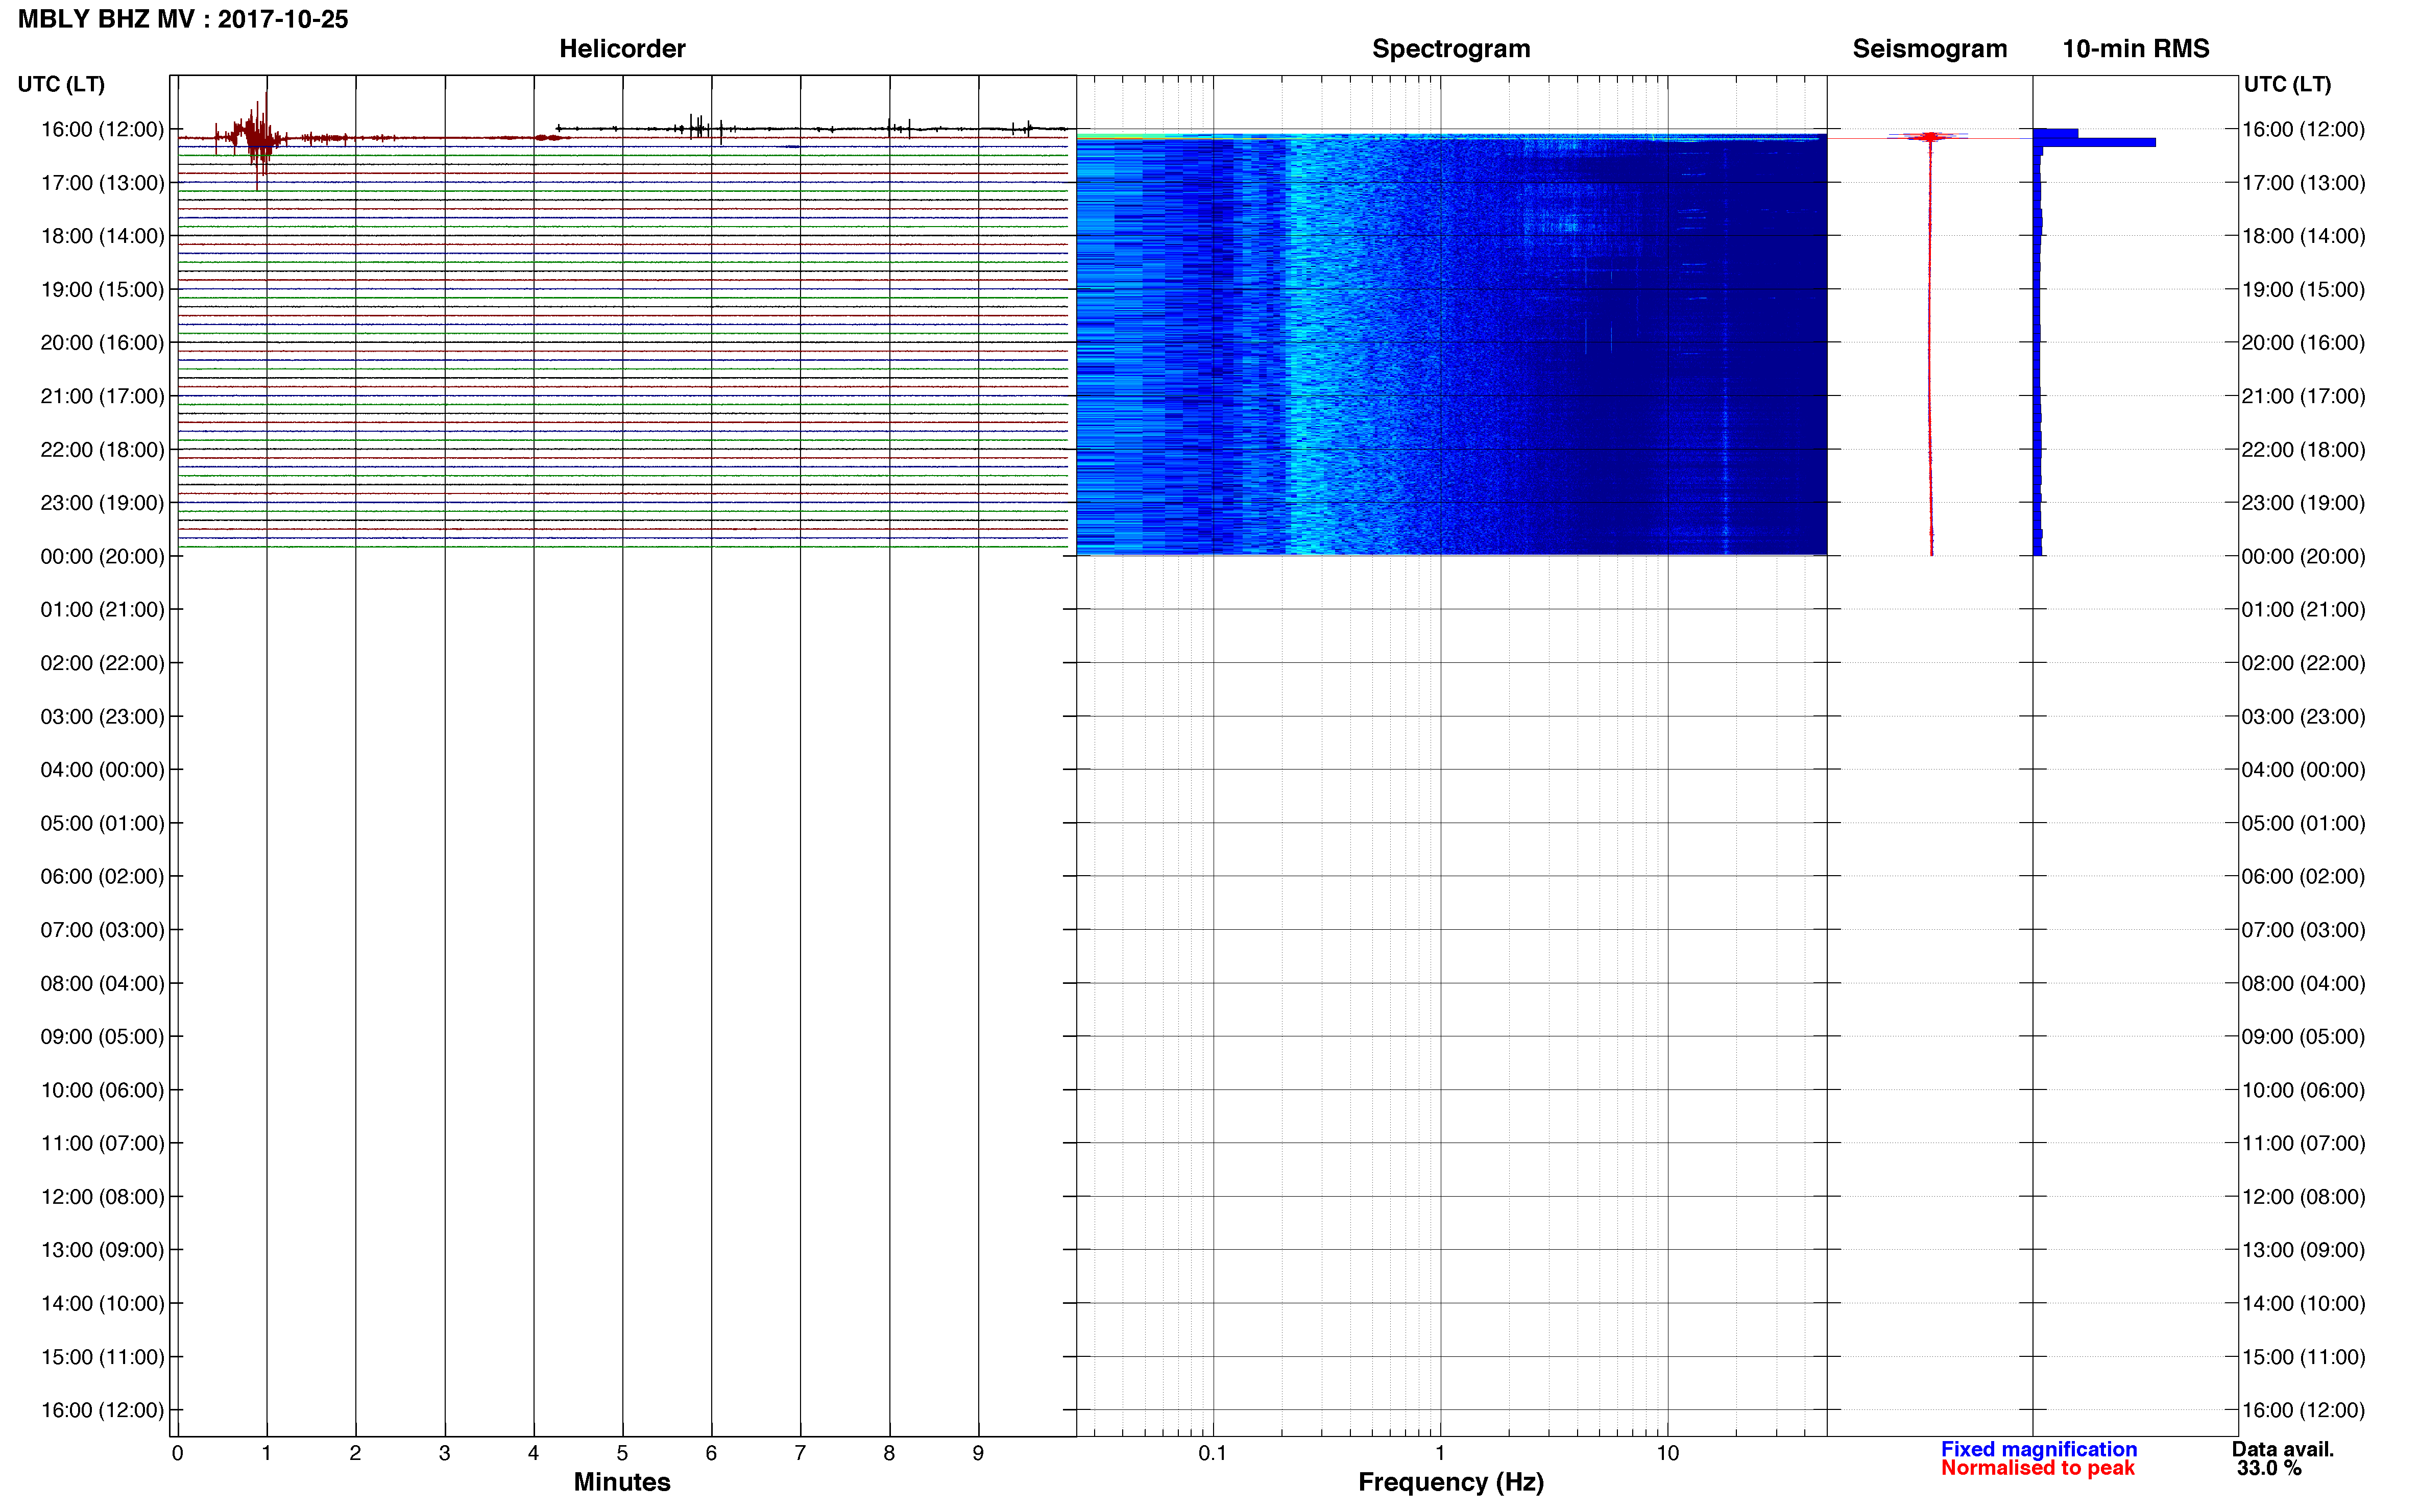
Task: Click the left 05:00 (01:00) time label
Action: [x=102, y=824]
